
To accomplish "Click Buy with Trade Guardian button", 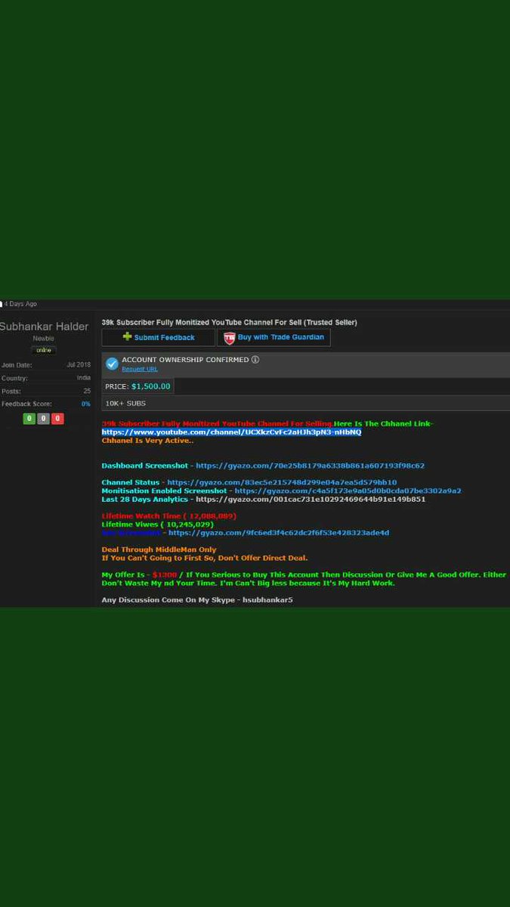I will [274, 338].
